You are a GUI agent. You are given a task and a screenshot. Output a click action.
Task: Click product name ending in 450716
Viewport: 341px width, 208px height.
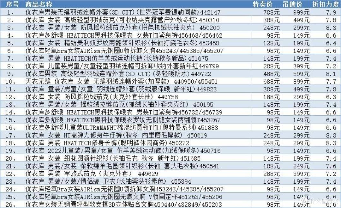click(x=123, y=151)
